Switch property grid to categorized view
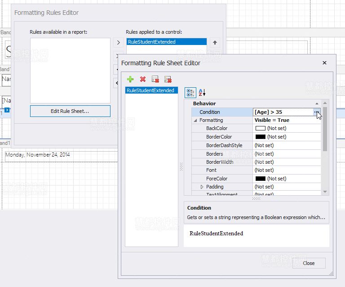Screen dimensions: 345x287 click(x=190, y=93)
